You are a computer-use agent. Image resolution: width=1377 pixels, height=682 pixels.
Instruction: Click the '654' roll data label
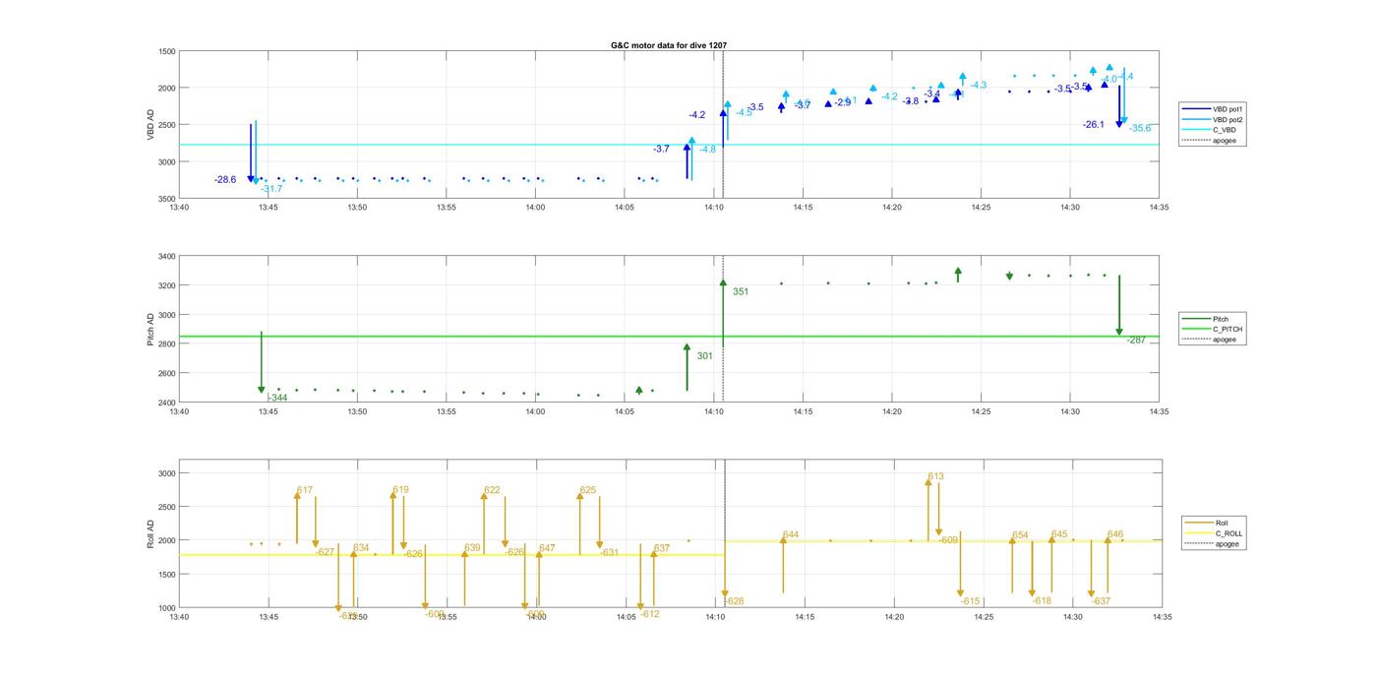tap(1020, 535)
